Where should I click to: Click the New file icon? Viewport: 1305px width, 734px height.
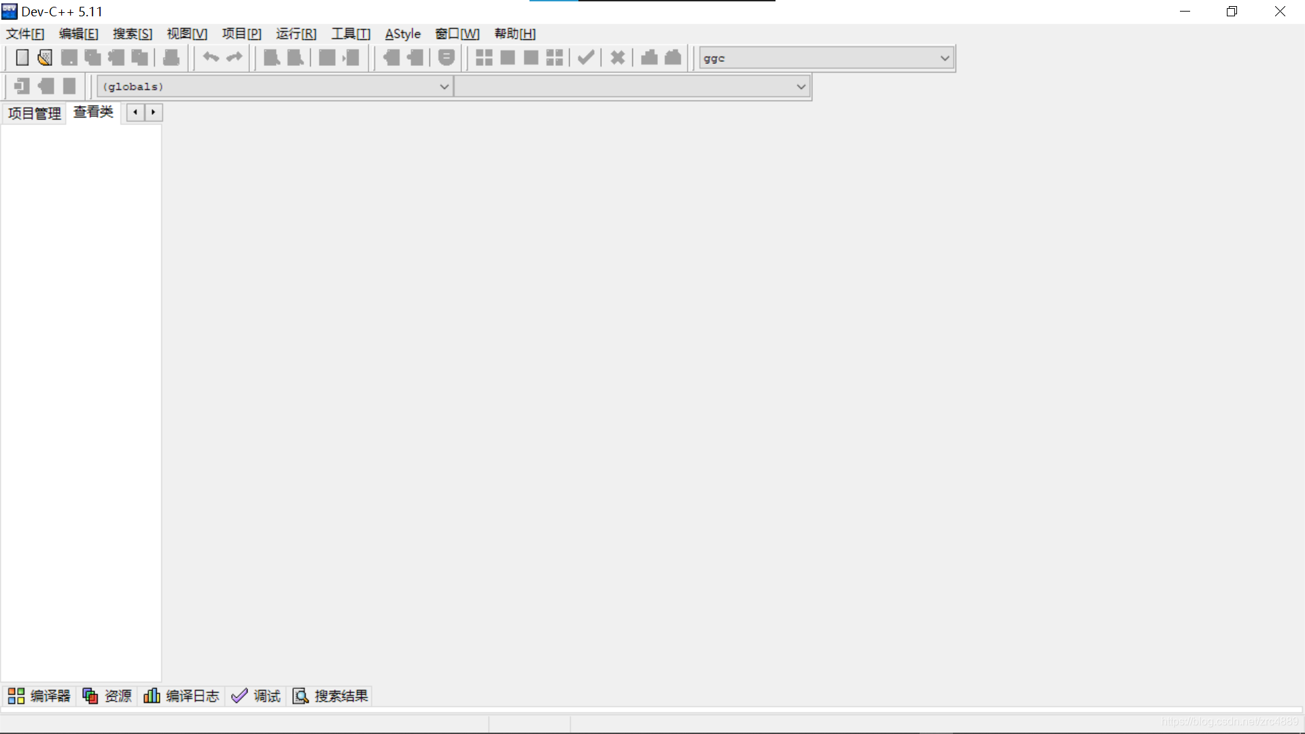(22, 58)
